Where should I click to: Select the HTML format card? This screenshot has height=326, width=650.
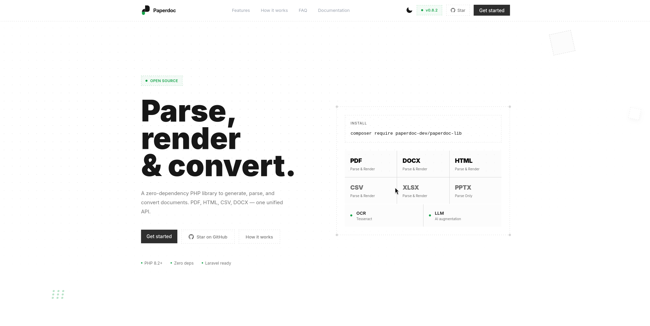click(x=475, y=164)
